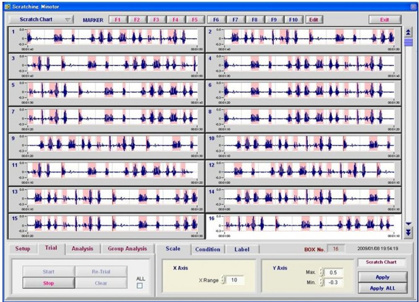Toggle the ALL checkbox
Viewport: 419px width, 302px height.
click(140, 285)
